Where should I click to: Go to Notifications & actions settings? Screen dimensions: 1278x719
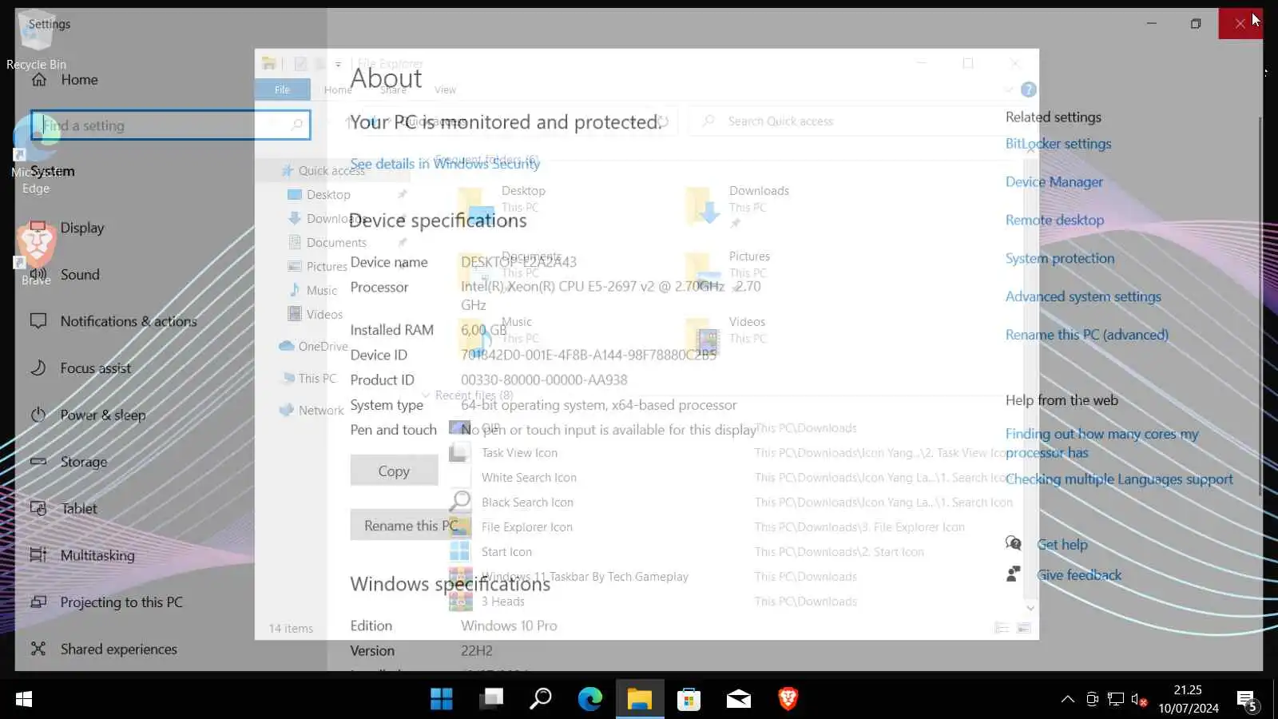click(113, 321)
